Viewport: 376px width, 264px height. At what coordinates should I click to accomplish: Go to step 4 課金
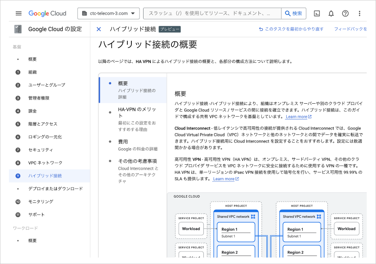click(50, 111)
